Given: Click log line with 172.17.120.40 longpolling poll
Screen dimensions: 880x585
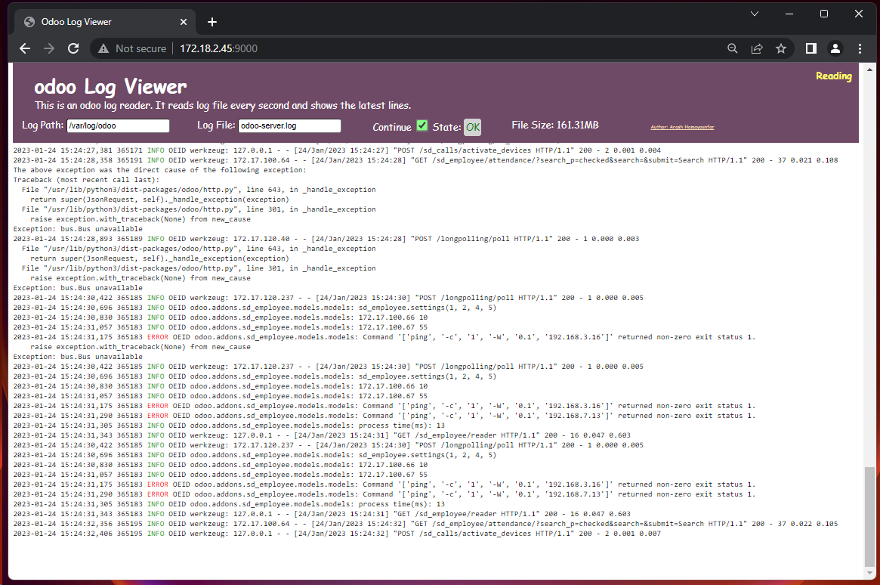Looking at the screenshot, I should coord(326,239).
